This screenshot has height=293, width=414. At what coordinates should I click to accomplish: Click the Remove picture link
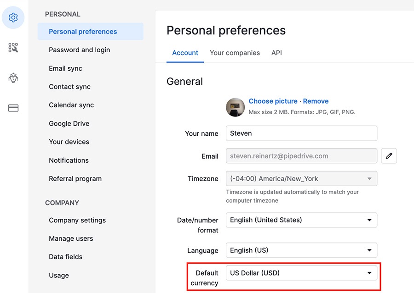(x=316, y=101)
